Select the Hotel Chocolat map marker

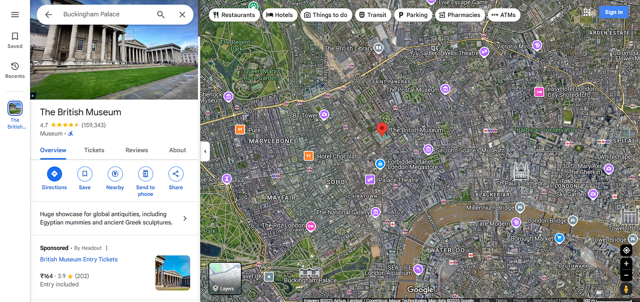309,156
